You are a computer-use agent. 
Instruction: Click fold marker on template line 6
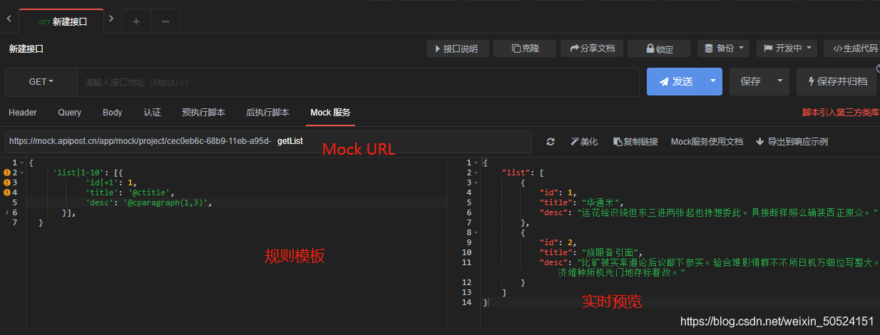(x=7, y=212)
